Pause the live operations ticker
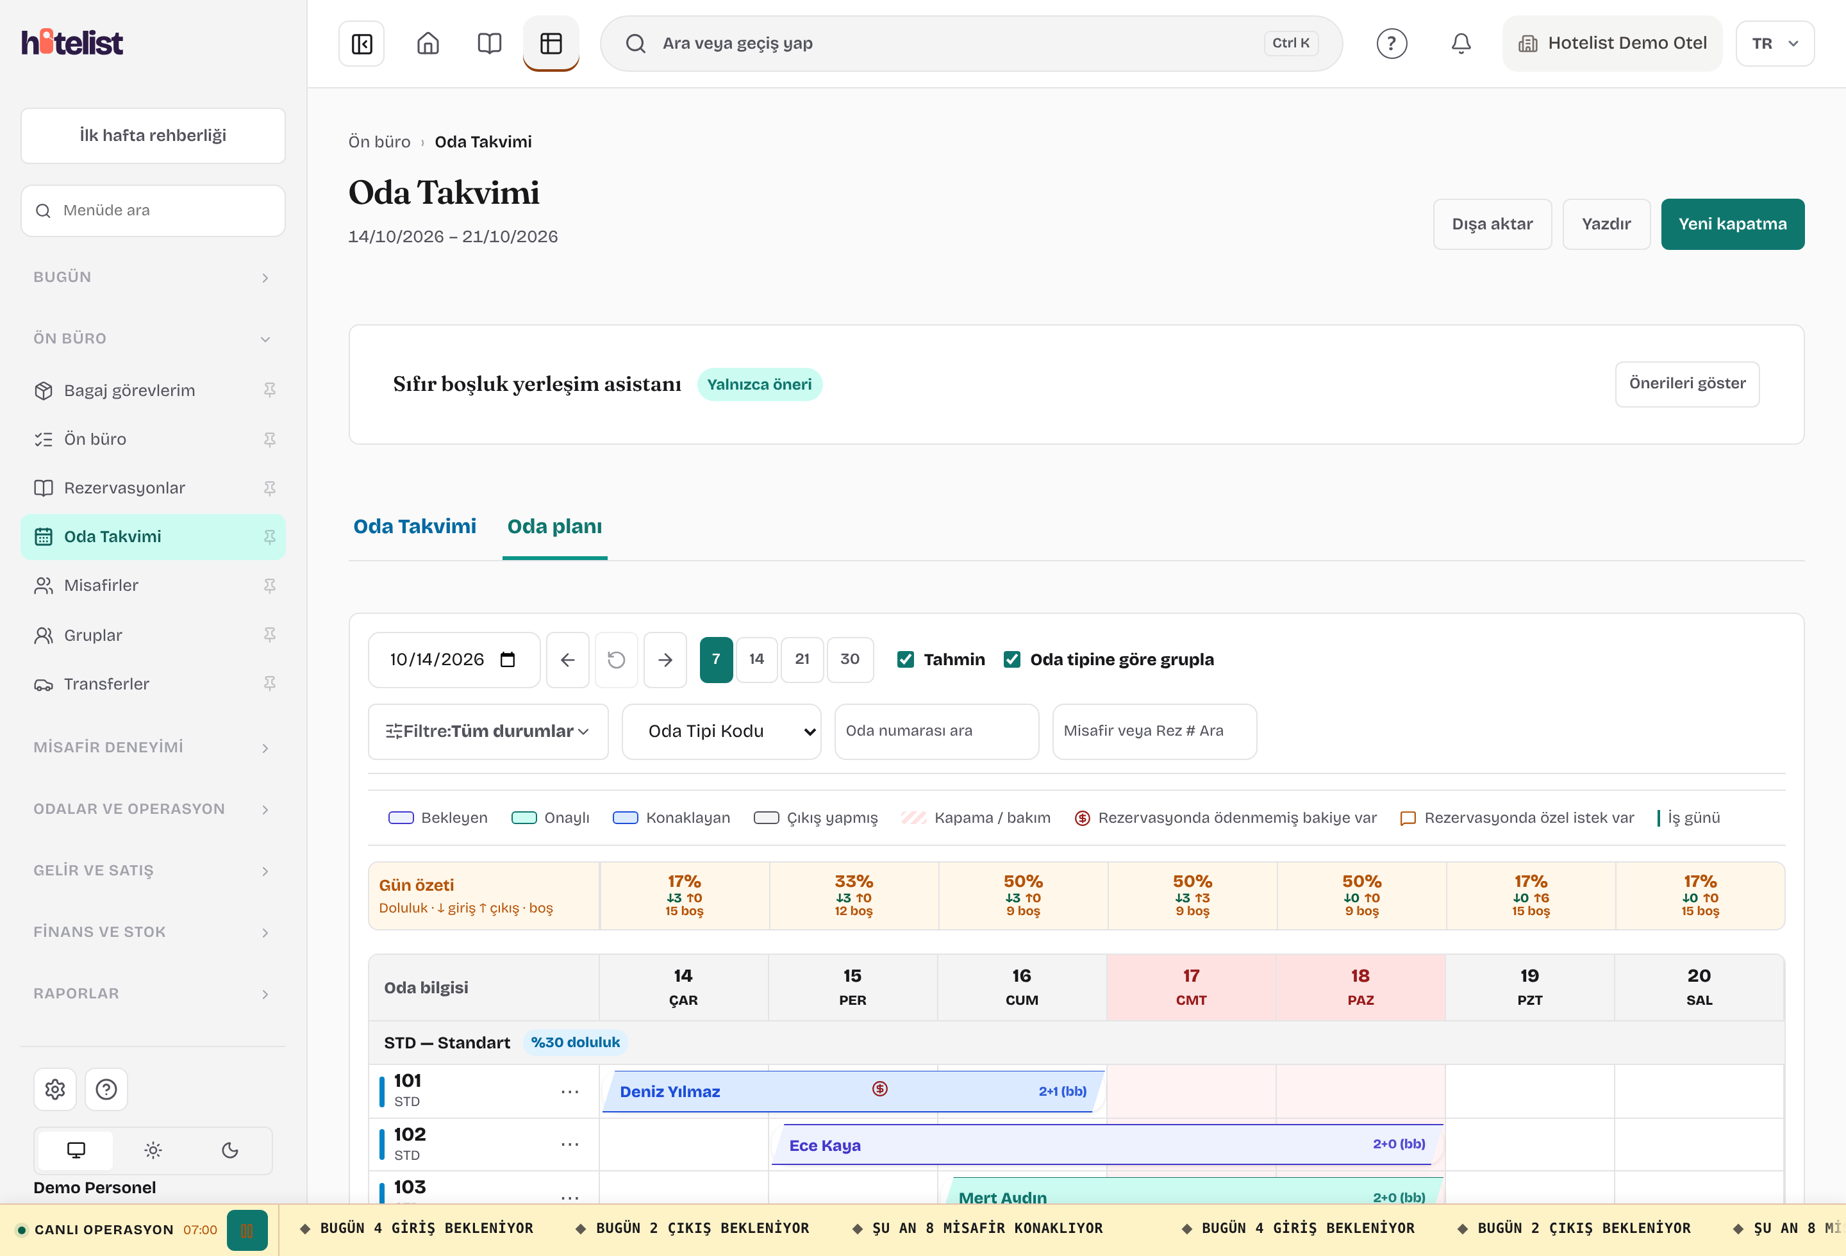The image size is (1846, 1256). [x=247, y=1230]
